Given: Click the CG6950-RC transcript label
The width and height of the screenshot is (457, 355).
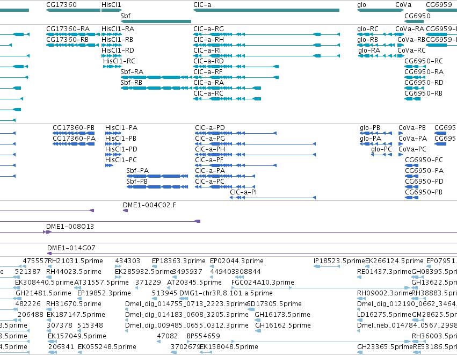Looking at the screenshot, I should coord(424,61).
